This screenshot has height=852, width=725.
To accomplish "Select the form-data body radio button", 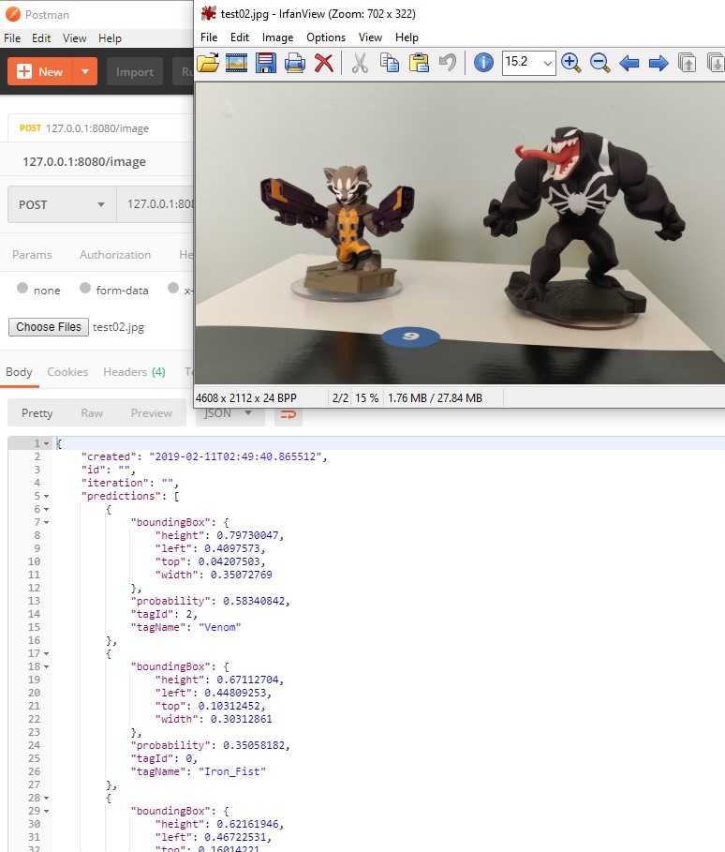I will coord(84,288).
